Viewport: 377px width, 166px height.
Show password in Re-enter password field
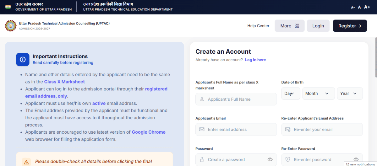point(356,159)
